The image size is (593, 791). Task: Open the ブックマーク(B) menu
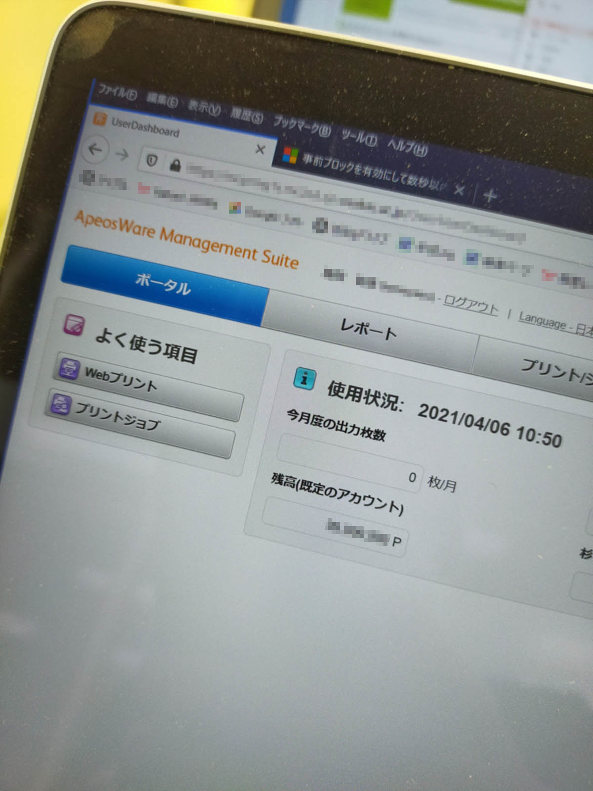click(x=302, y=126)
